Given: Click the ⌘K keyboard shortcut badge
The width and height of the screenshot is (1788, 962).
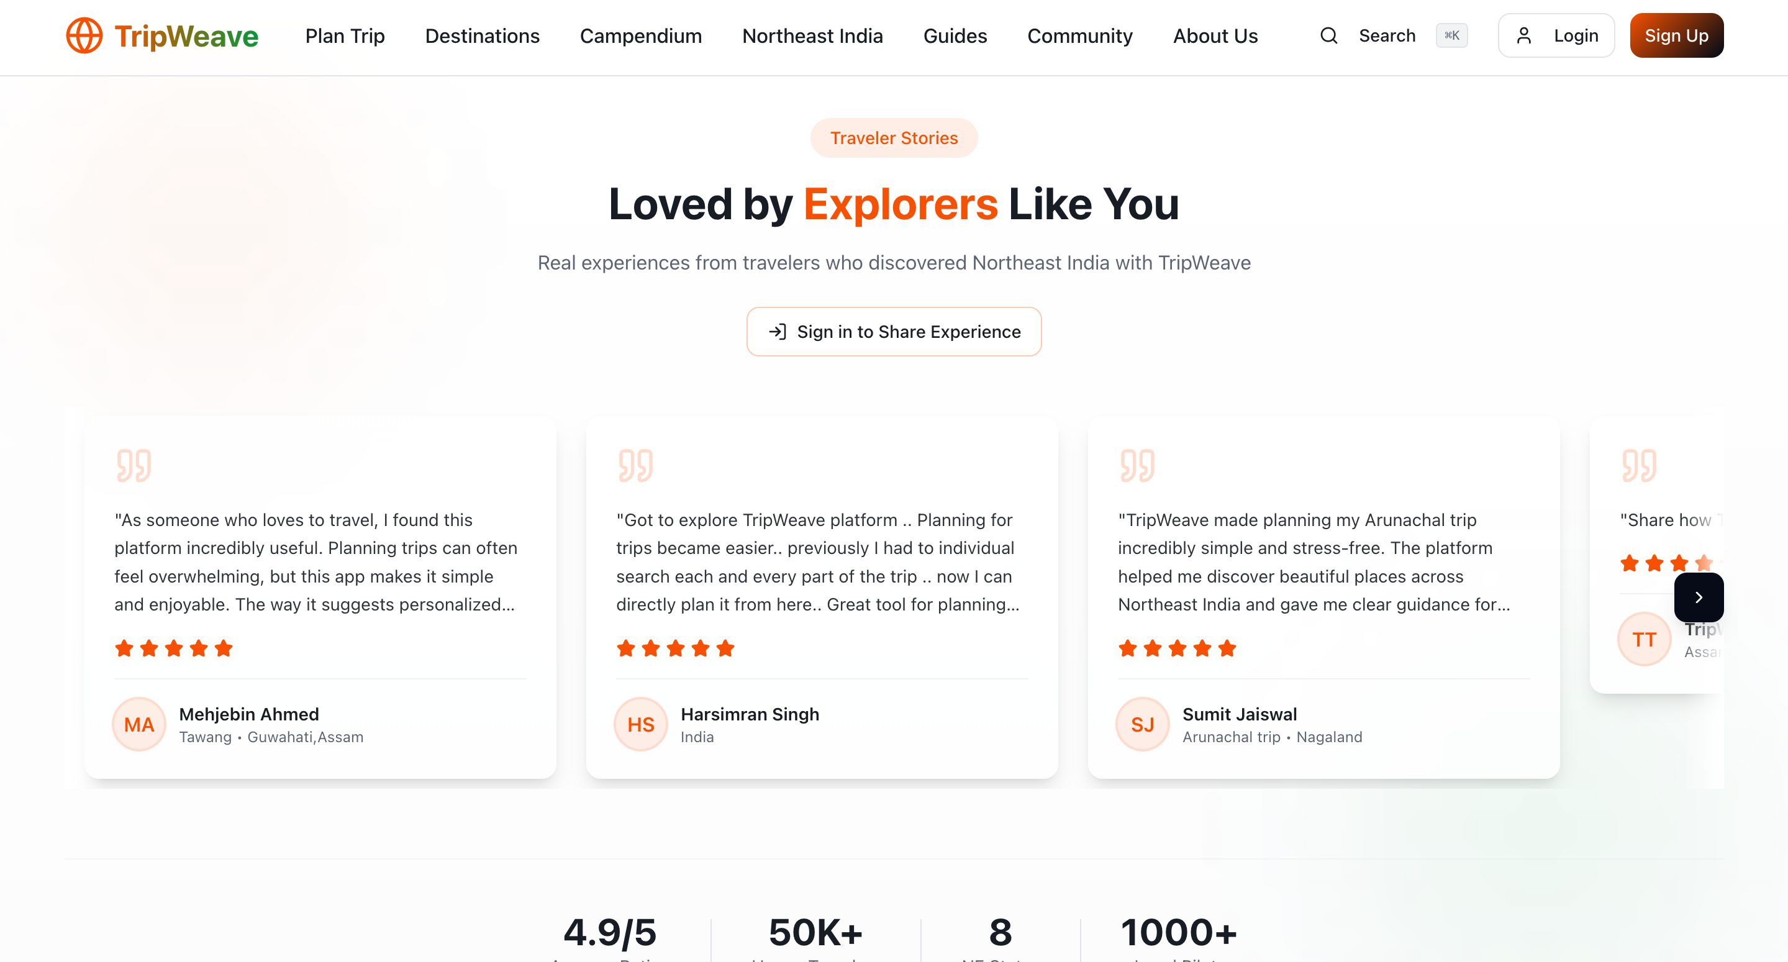Looking at the screenshot, I should point(1451,35).
